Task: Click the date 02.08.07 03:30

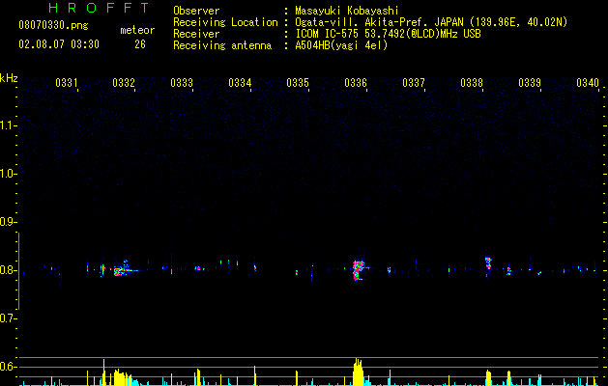Action: pos(59,44)
